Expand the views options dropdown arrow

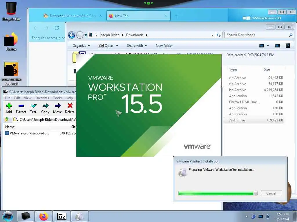pyautogui.click(x=268, y=46)
